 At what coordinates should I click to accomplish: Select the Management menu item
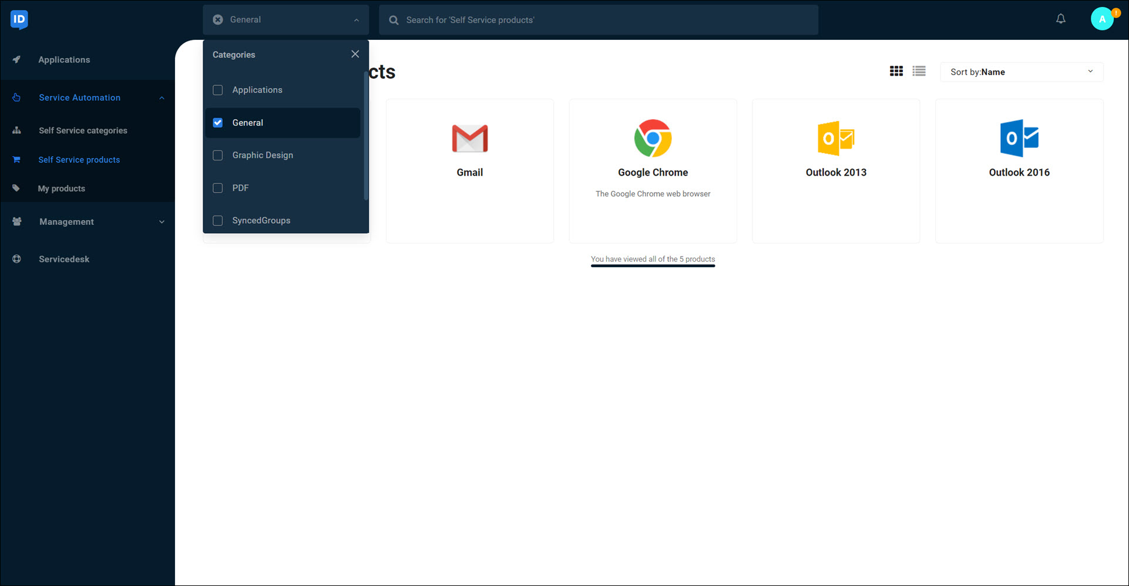(x=66, y=221)
